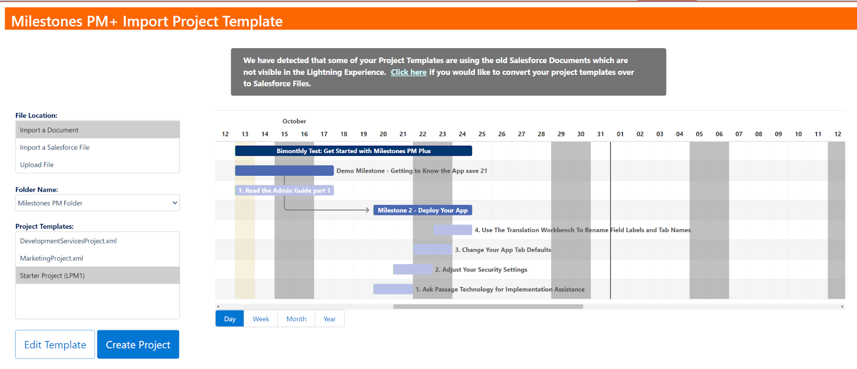Viewport: 857px width, 369px height.
Task: Click the '2. Adjust Your Security Settings' label
Action: tap(481, 269)
